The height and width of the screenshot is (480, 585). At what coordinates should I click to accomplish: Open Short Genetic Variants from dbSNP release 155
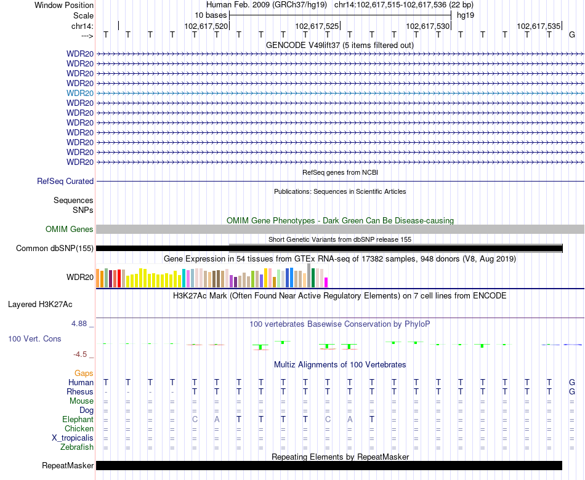(340, 239)
